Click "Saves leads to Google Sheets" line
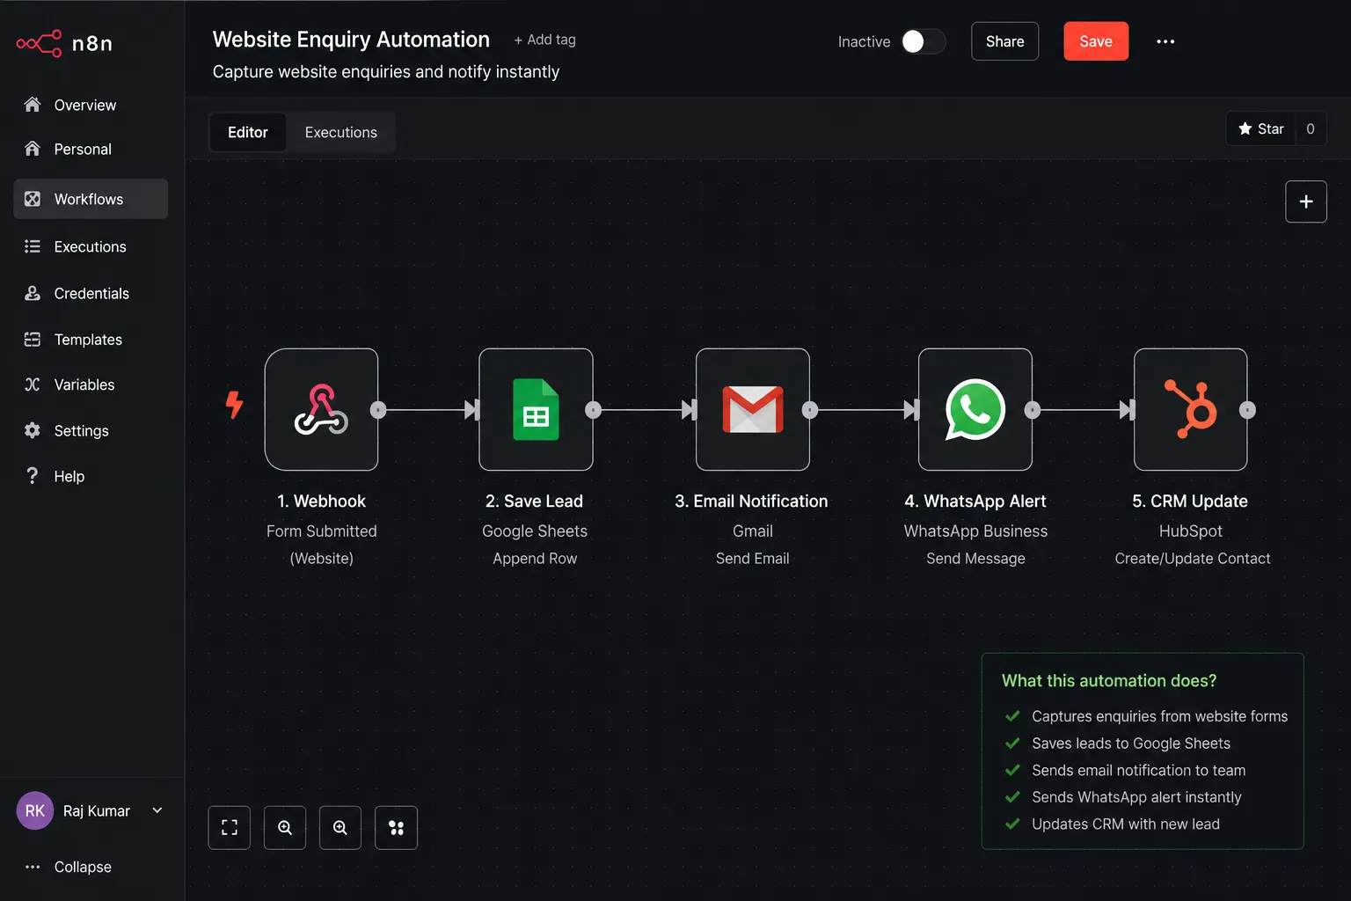Viewport: 1351px width, 901px height. pos(1131,744)
